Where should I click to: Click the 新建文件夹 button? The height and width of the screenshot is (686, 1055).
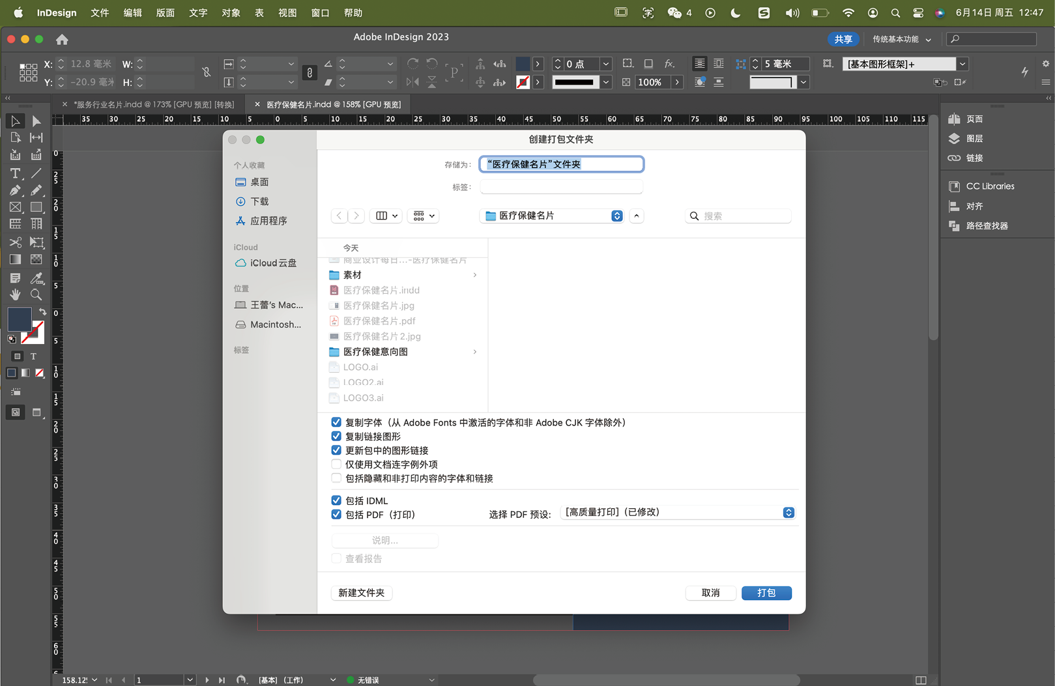[x=362, y=593]
